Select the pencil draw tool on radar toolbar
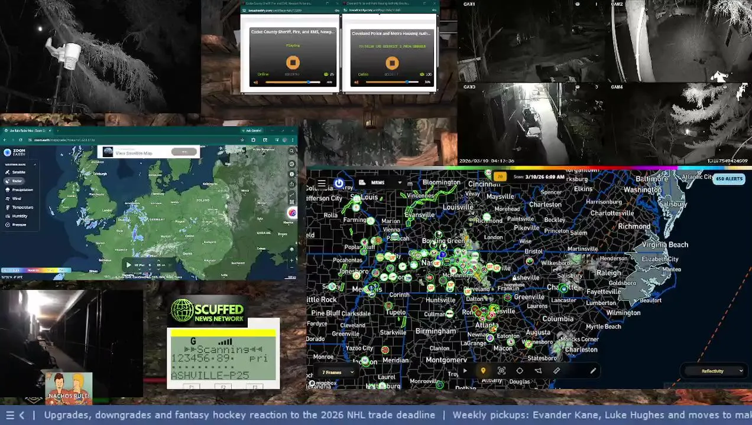Image resolution: width=752 pixels, height=425 pixels. point(593,371)
